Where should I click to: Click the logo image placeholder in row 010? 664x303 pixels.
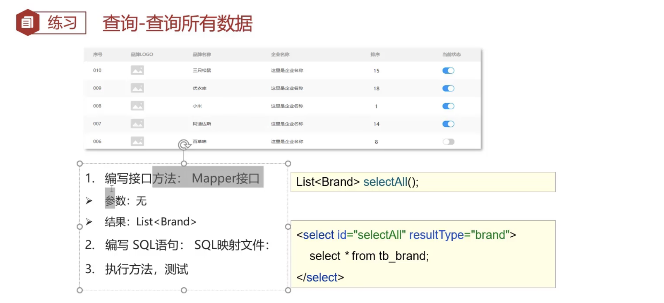(x=137, y=70)
